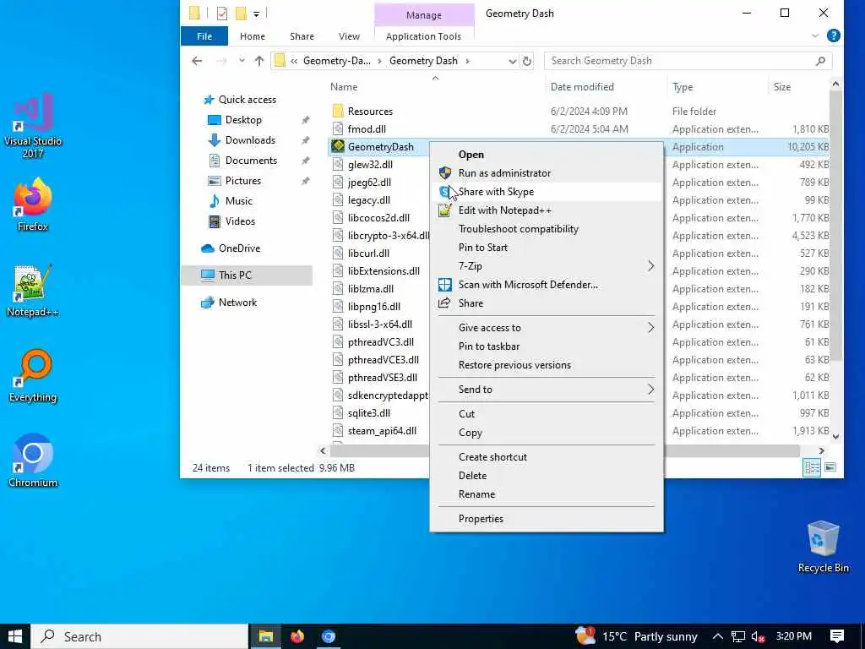Expand the Send to submenu
The width and height of the screenshot is (865, 649).
coord(650,389)
